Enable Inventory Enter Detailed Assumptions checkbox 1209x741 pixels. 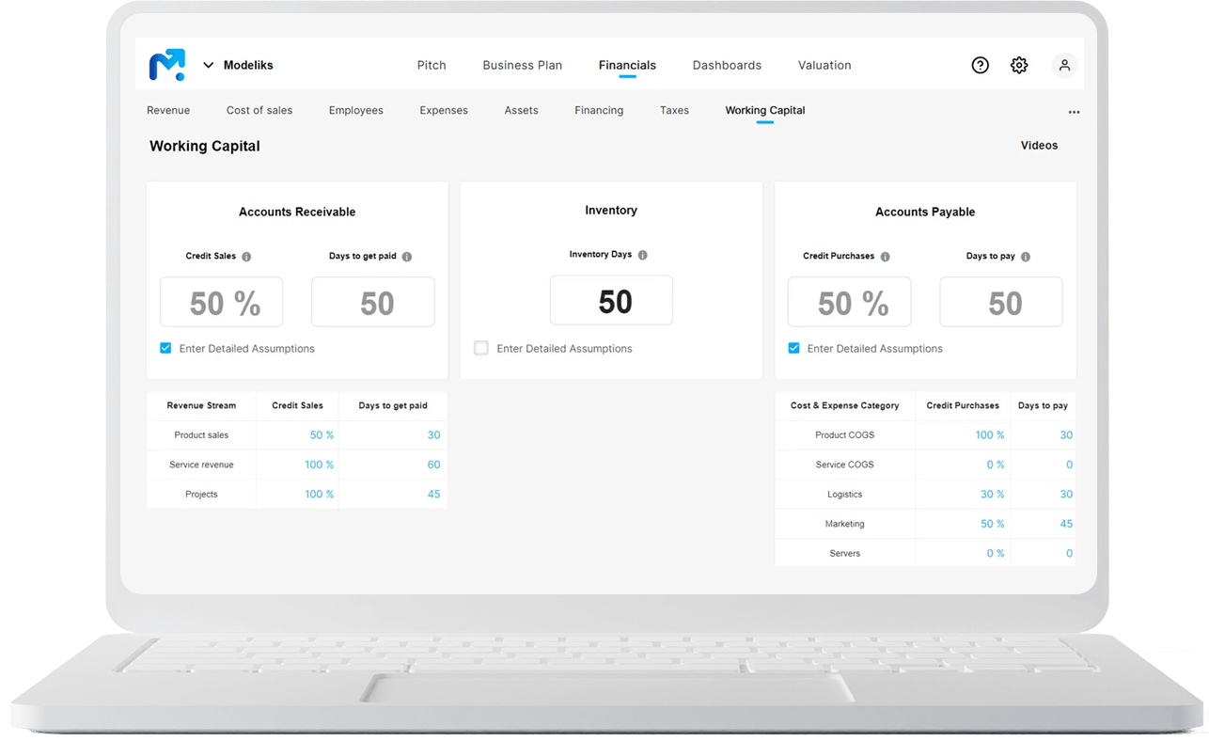coord(481,348)
